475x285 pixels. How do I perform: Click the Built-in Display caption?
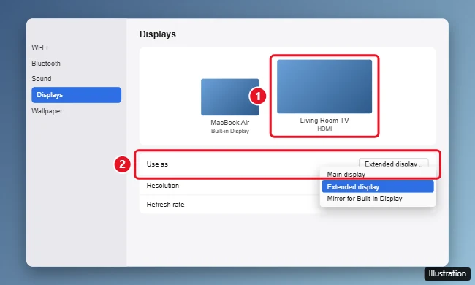pos(230,131)
